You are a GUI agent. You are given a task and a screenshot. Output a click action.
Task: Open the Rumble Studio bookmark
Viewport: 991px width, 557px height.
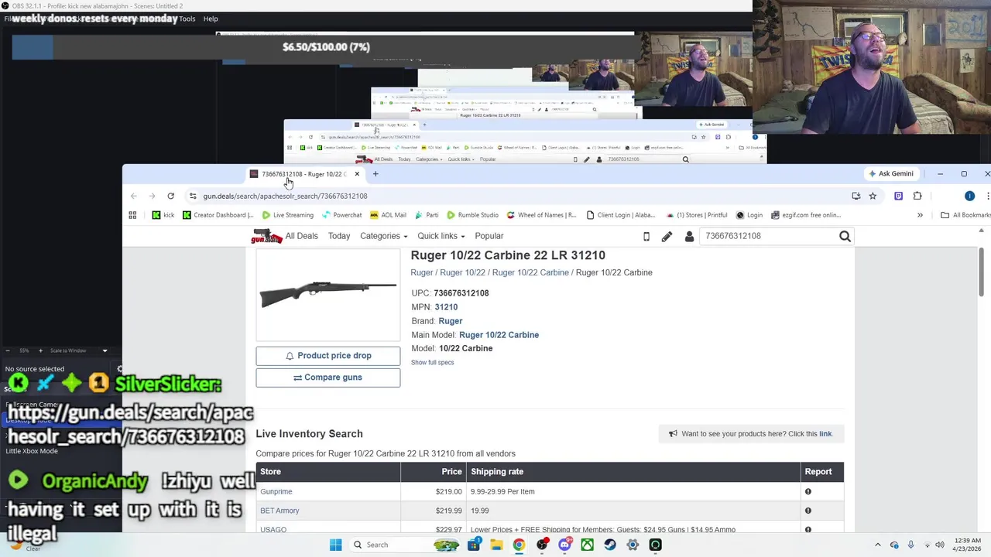[x=472, y=215]
